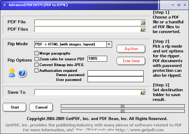Expand the Rip Mode dropdown arrow

109,44
